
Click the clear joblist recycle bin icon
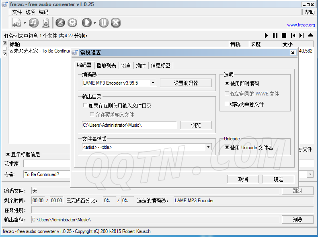tap(45, 23)
